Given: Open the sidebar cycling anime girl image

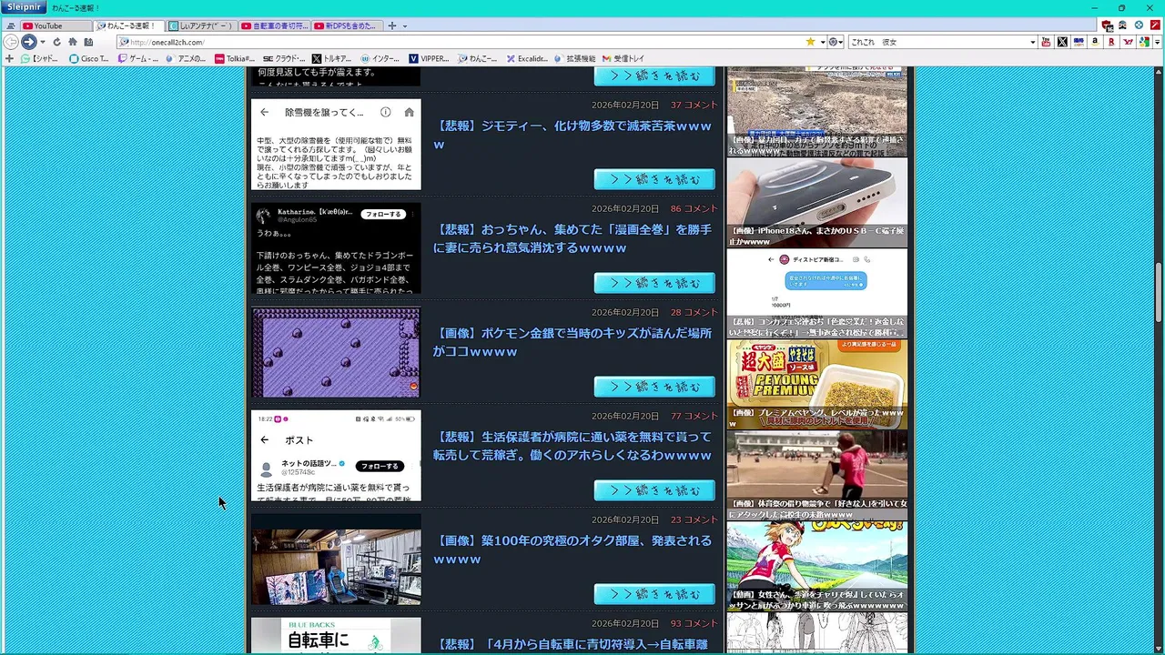Looking at the screenshot, I should point(816,566).
